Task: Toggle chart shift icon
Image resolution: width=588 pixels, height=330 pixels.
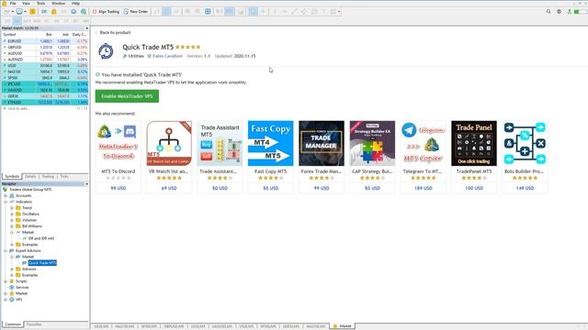Action: tap(230, 12)
